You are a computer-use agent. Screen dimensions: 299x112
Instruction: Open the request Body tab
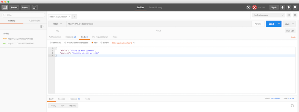click(x=84, y=37)
